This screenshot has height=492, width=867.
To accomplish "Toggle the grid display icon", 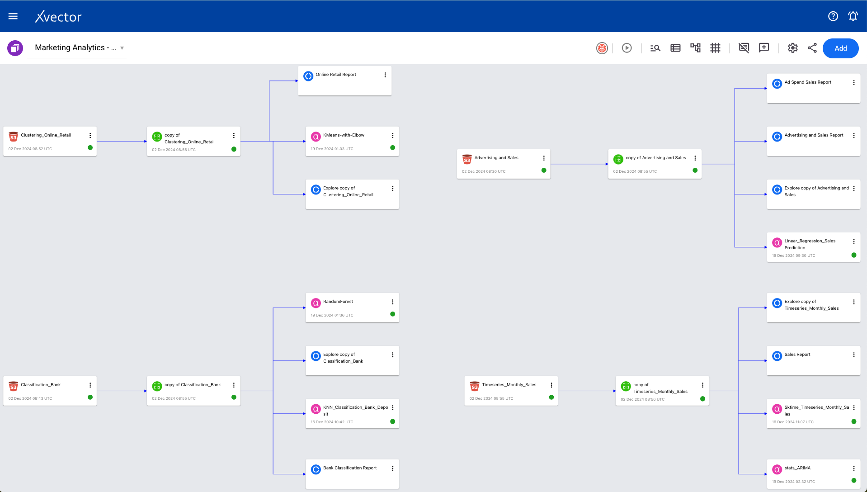I will [x=715, y=48].
